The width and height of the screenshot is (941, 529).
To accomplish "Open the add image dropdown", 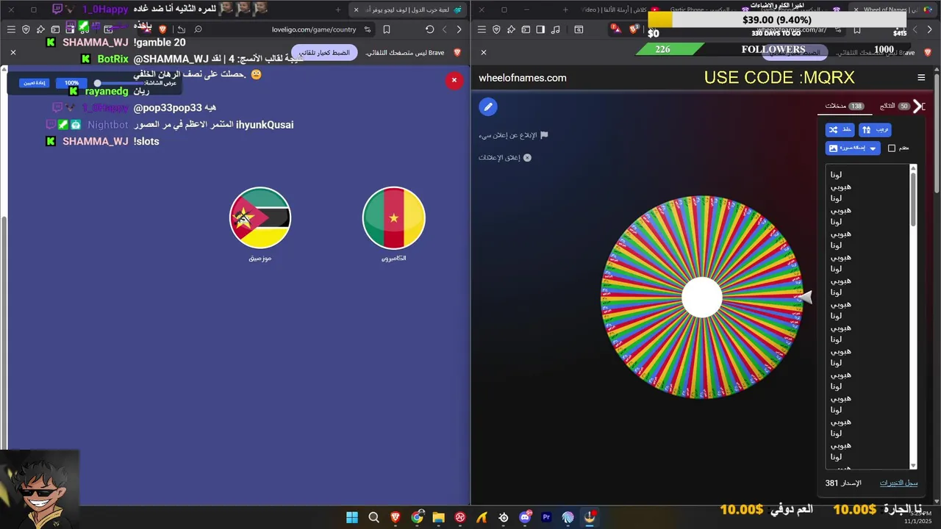I will [853, 148].
